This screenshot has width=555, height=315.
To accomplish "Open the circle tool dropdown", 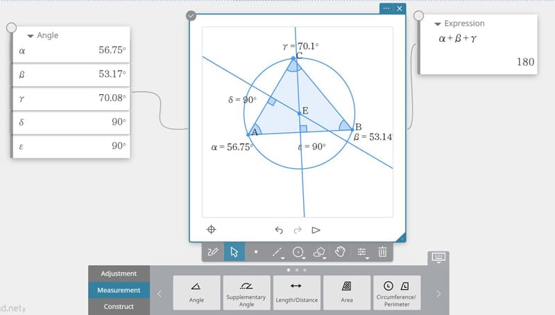I will (x=300, y=252).
